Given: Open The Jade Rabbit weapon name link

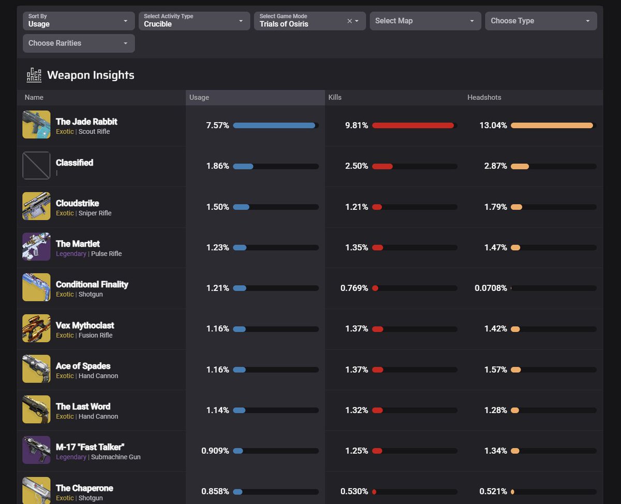Looking at the screenshot, I should tap(86, 121).
